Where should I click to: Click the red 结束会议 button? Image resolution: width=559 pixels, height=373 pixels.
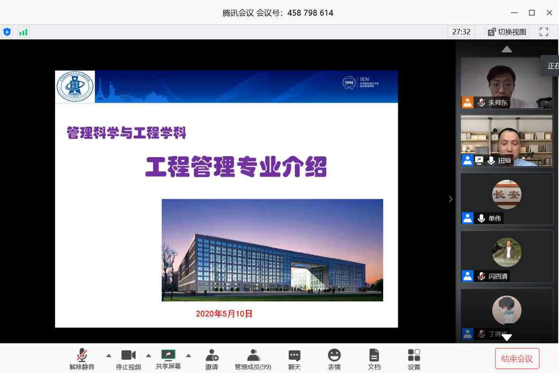[517, 359]
